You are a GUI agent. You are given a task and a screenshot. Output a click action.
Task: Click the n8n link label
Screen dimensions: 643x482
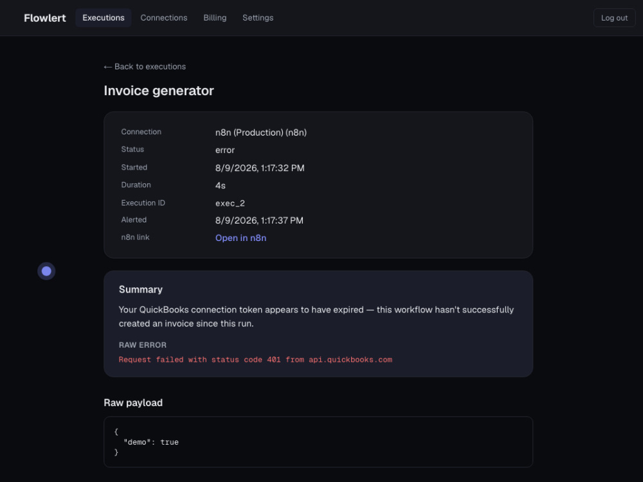[135, 237]
